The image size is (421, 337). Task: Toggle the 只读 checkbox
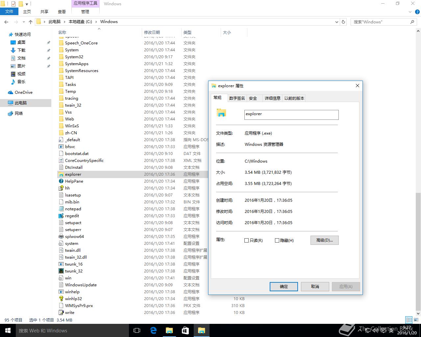pyautogui.click(x=246, y=241)
